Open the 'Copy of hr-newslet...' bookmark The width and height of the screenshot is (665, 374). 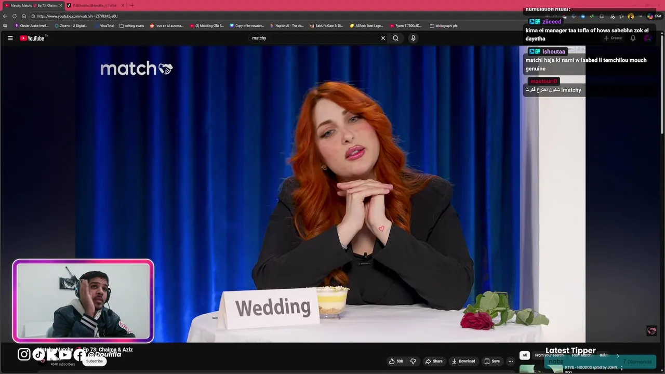[247, 25]
